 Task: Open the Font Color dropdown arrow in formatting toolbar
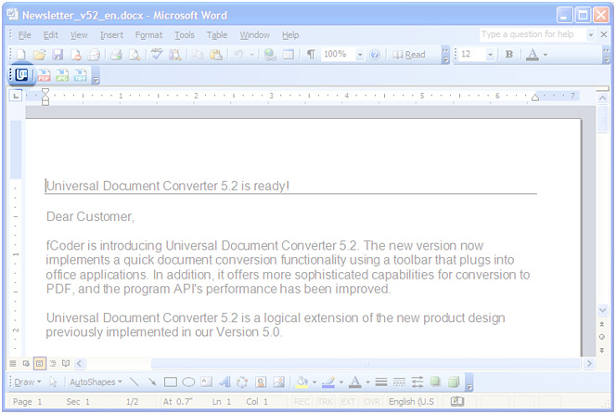(x=545, y=55)
